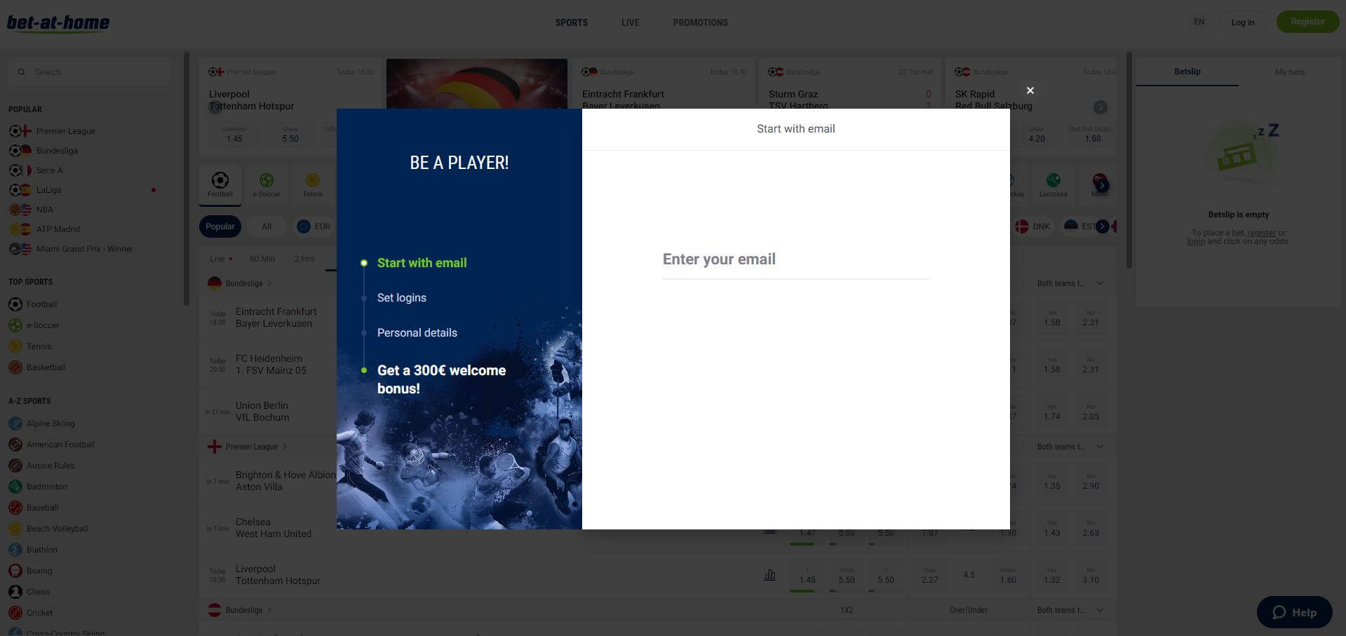Open the Help chat bubble
The height and width of the screenshot is (636, 1346).
pos(1294,611)
